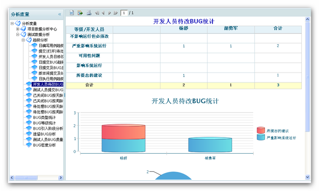
Task: Click the 所提出的建议 row label
Action: pyautogui.click(x=89, y=75)
